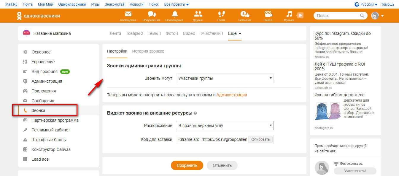Follow the Администрации link

231,95
